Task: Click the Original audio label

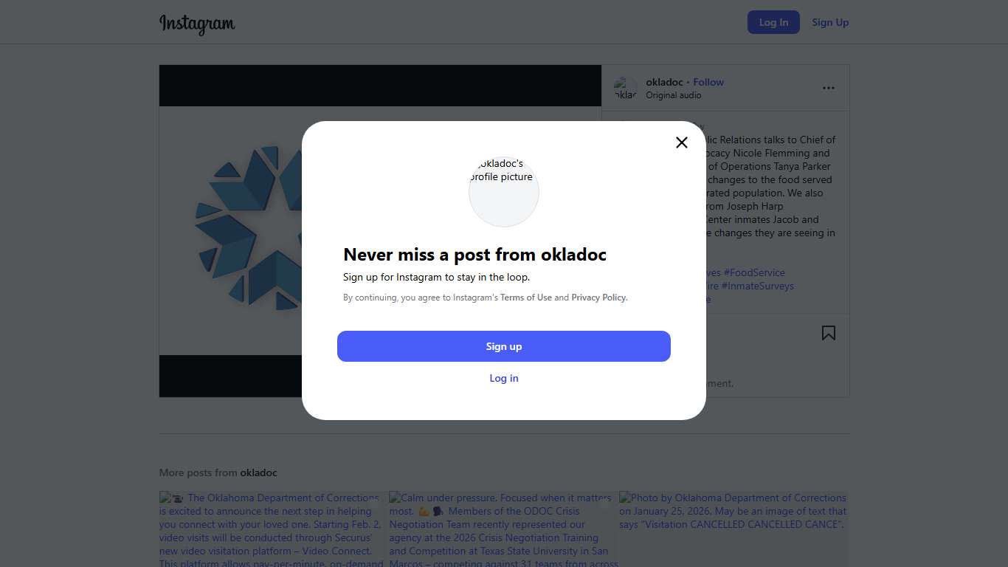Action: click(x=674, y=95)
